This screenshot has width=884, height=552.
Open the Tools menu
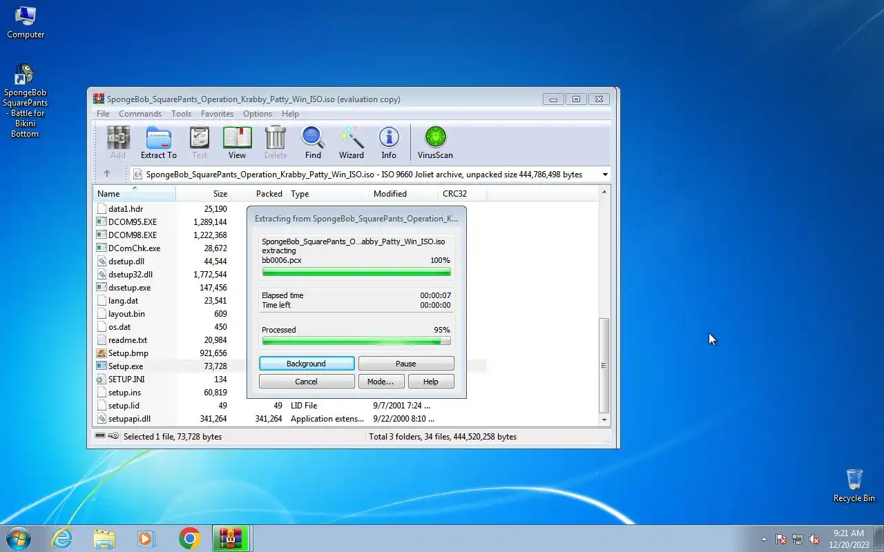[181, 114]
